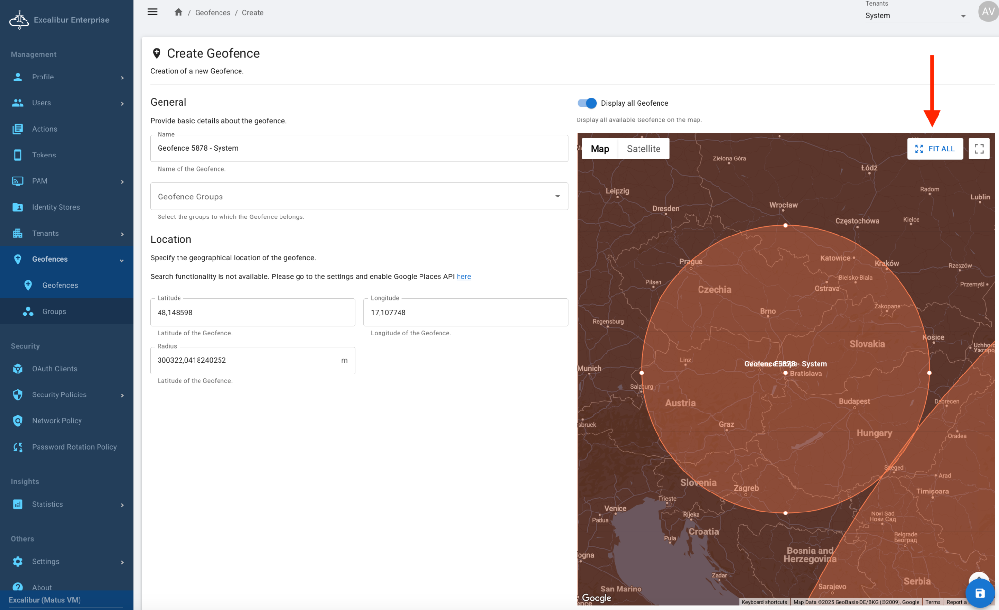Open the Geofence Groups dropdown
Viewport: 999px width, 610px height.
click(x=359, y=197)
